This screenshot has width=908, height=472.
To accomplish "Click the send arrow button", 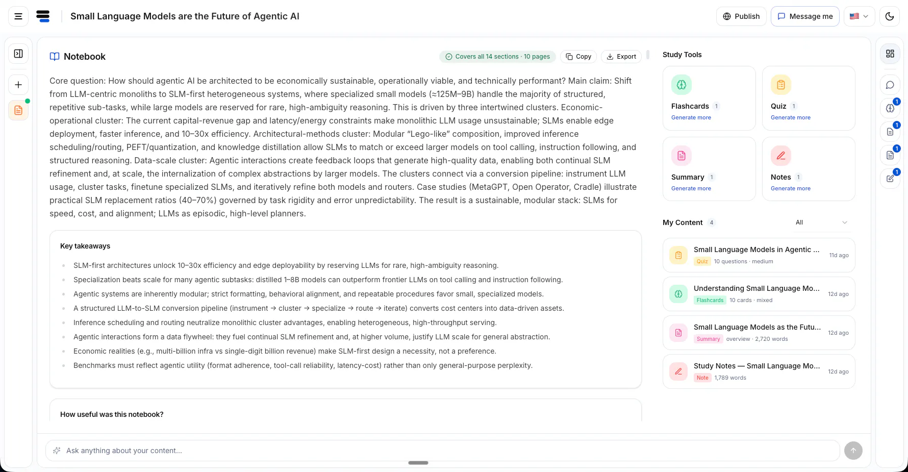I will click(x=853, y=451).
